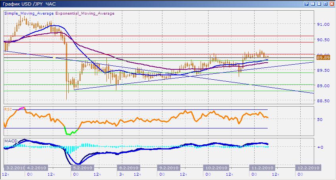This screenshot has width=336, height=180.
Task: Select the 11.2.2010 date marker
Action: [262, 168]
